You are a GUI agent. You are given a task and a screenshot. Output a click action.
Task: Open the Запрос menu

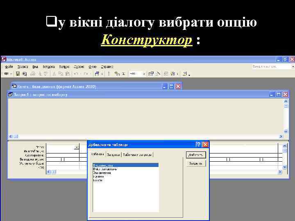click(x=64, y=67)
